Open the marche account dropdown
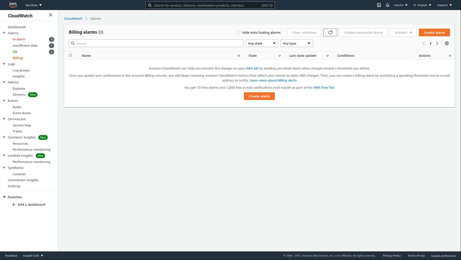This screenshot has width=461, height=260. coord(401,5)
